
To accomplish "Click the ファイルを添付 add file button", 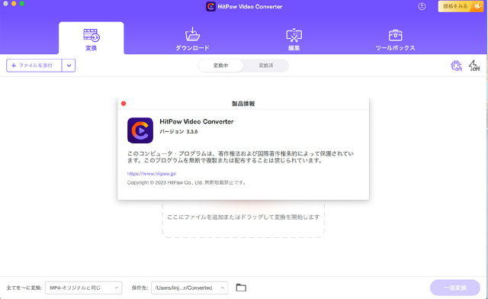I will point(34,66).
